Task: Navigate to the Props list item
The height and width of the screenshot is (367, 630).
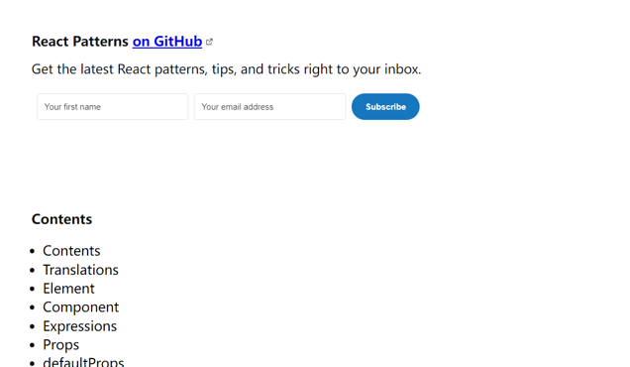Action: click(61, 345)
